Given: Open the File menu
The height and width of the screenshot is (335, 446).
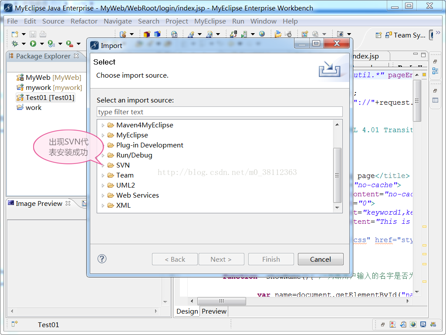Looking at the screenshot, I should 12,21.
